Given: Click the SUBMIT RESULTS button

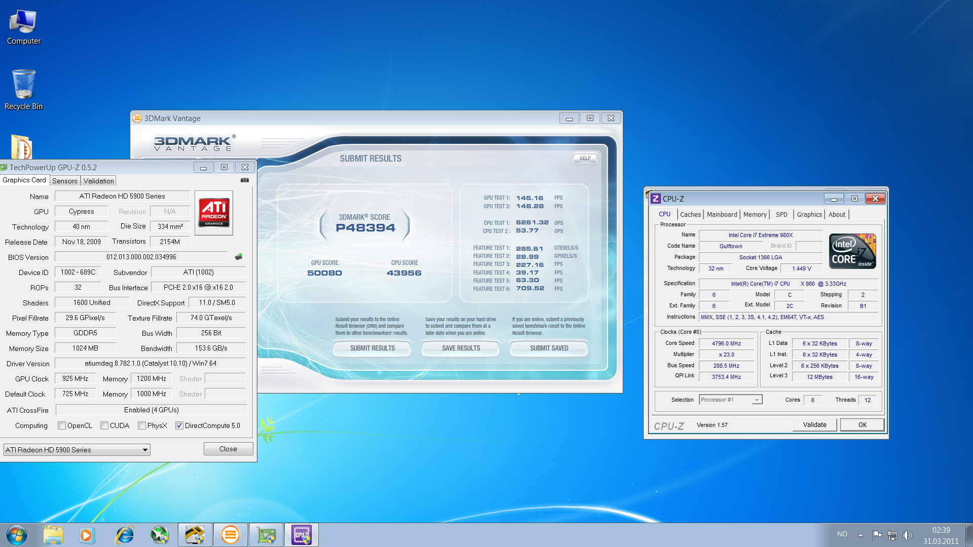Looking at the screenshot, I should (x=372, y=348).
